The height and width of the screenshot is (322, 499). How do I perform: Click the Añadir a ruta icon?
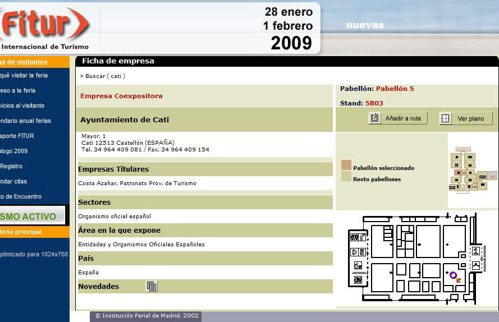pyautogui.click(x=374, y=118)
